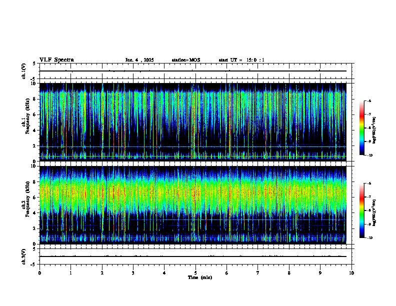Screen dimensions: 396x306
Task: Select the "start UT = 15:0 :1" text
Action: (x=241, y=60)
